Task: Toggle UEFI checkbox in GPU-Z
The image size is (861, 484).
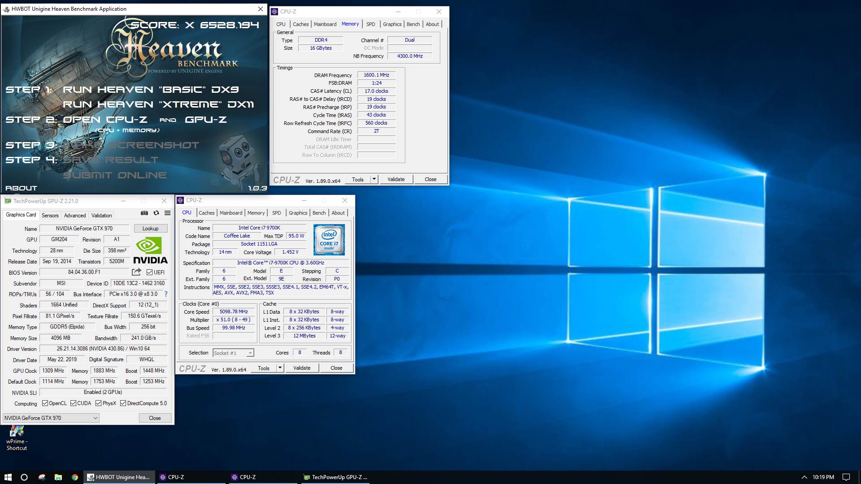Action: click(x=150, y=272)
